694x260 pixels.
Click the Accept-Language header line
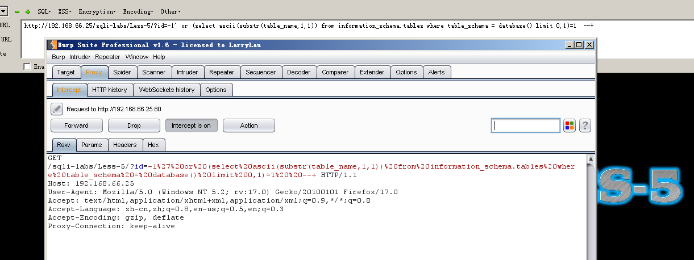point(166,209)
